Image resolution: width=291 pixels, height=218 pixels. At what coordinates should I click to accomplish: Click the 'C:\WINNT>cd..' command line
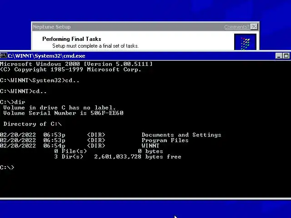pyautogui.click(x=23, y=91)
